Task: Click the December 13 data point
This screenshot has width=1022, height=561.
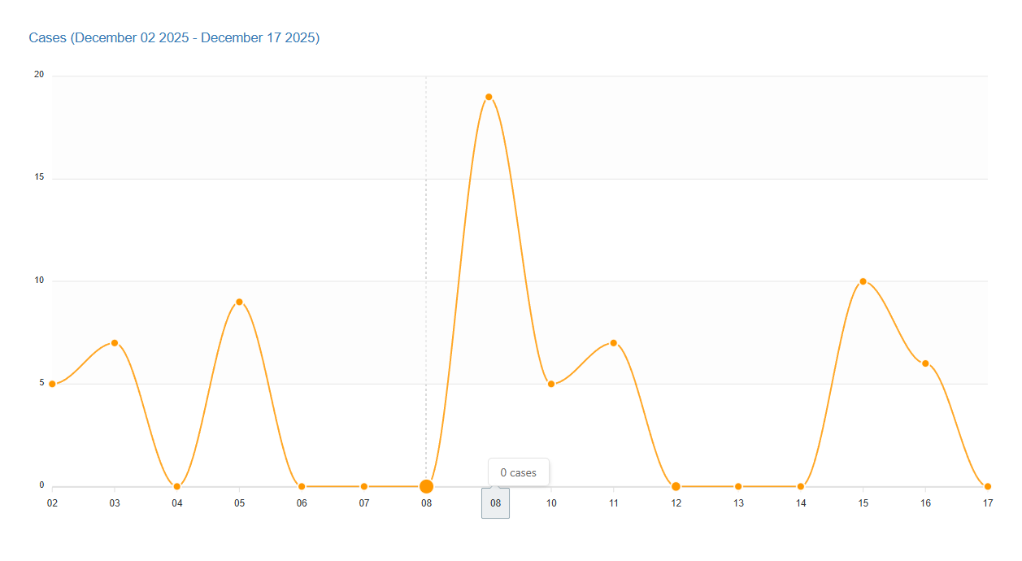Action: tap(738, 486)
